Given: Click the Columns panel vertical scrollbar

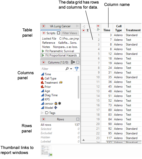Looking at the screenshot, I should point(78,87).
